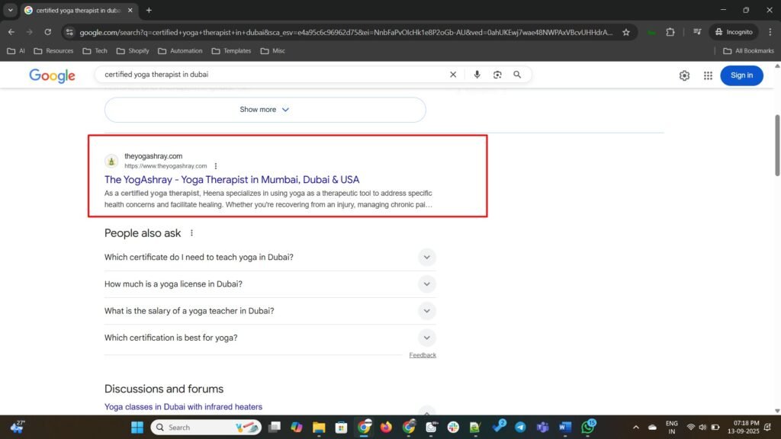
Task: Click Show more results button
Action: (x=265, y=110)
